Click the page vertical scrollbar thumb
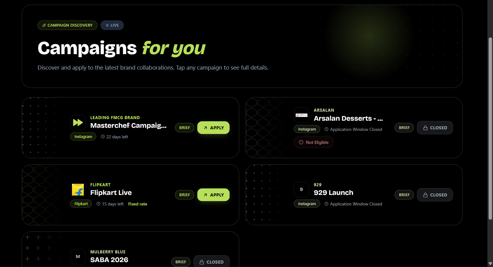The width and height of the screenshot is (493, 267). [490, 128]
